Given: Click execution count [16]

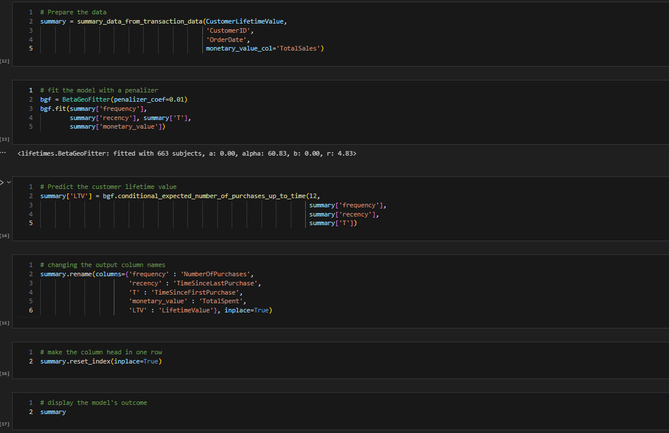Looking at the screenshot, I should pyautogui.click(x=5, y=373).
